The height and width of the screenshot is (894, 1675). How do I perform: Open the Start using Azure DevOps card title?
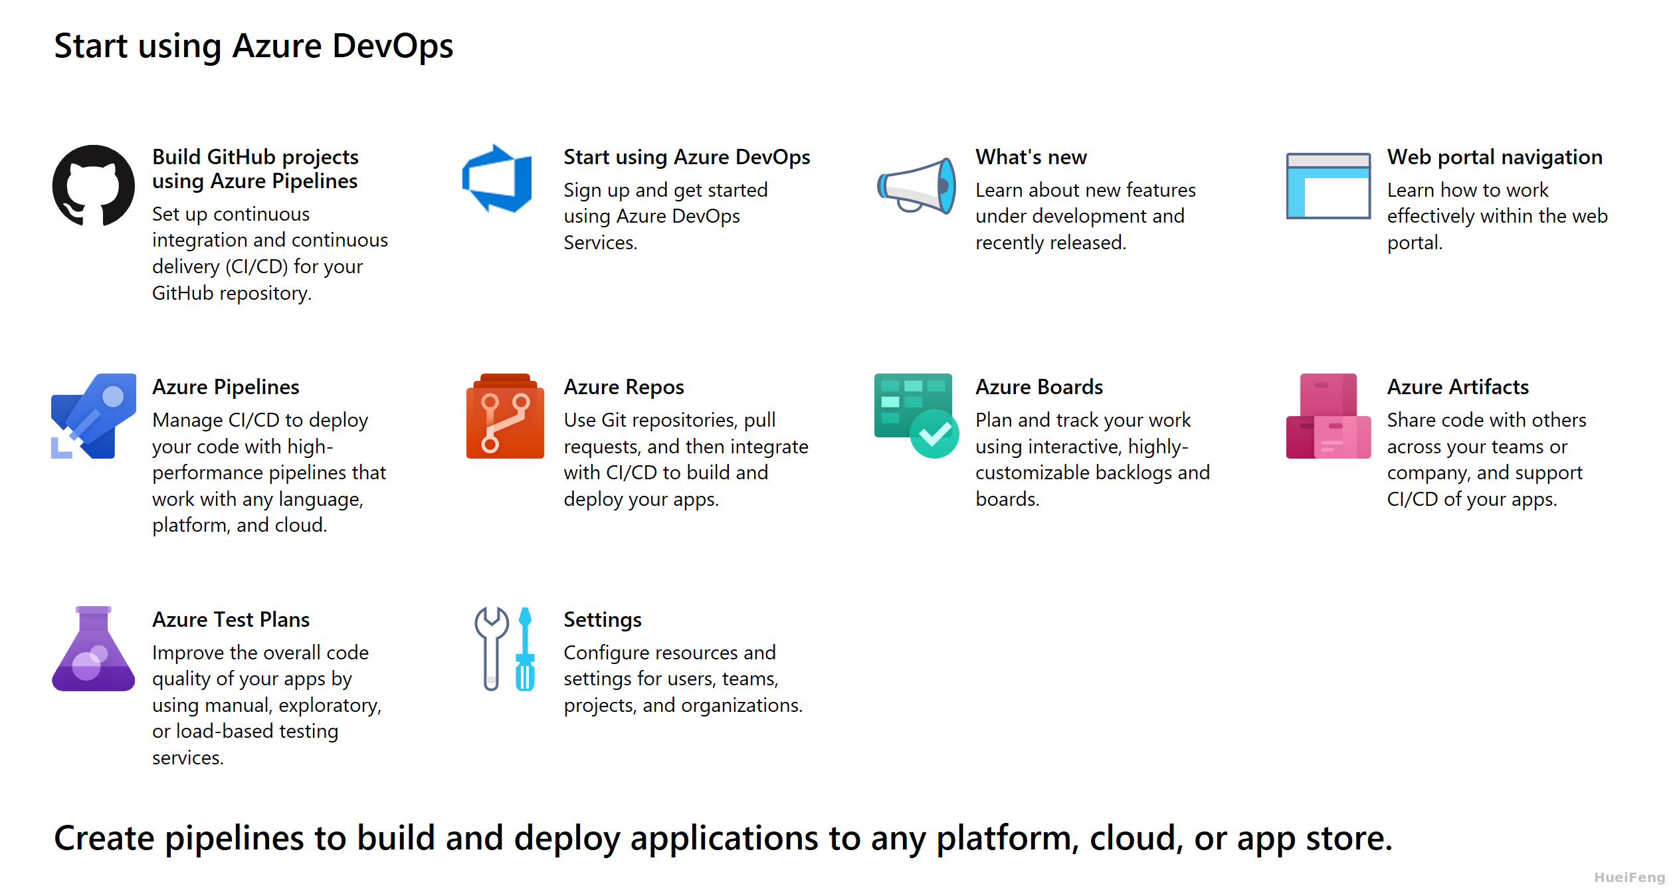point(687,157)
